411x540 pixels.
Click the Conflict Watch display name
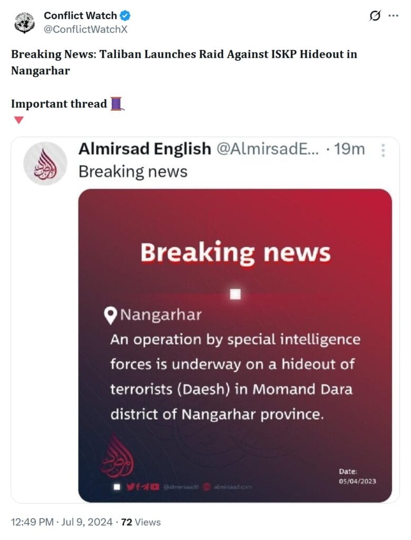coord(80,16)
